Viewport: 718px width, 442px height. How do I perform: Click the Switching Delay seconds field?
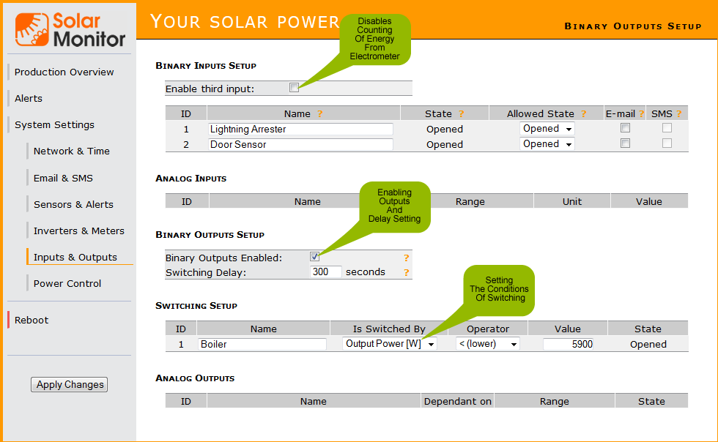325,272
